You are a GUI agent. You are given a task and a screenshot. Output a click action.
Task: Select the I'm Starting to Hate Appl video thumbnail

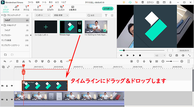(x=96, y=27)
